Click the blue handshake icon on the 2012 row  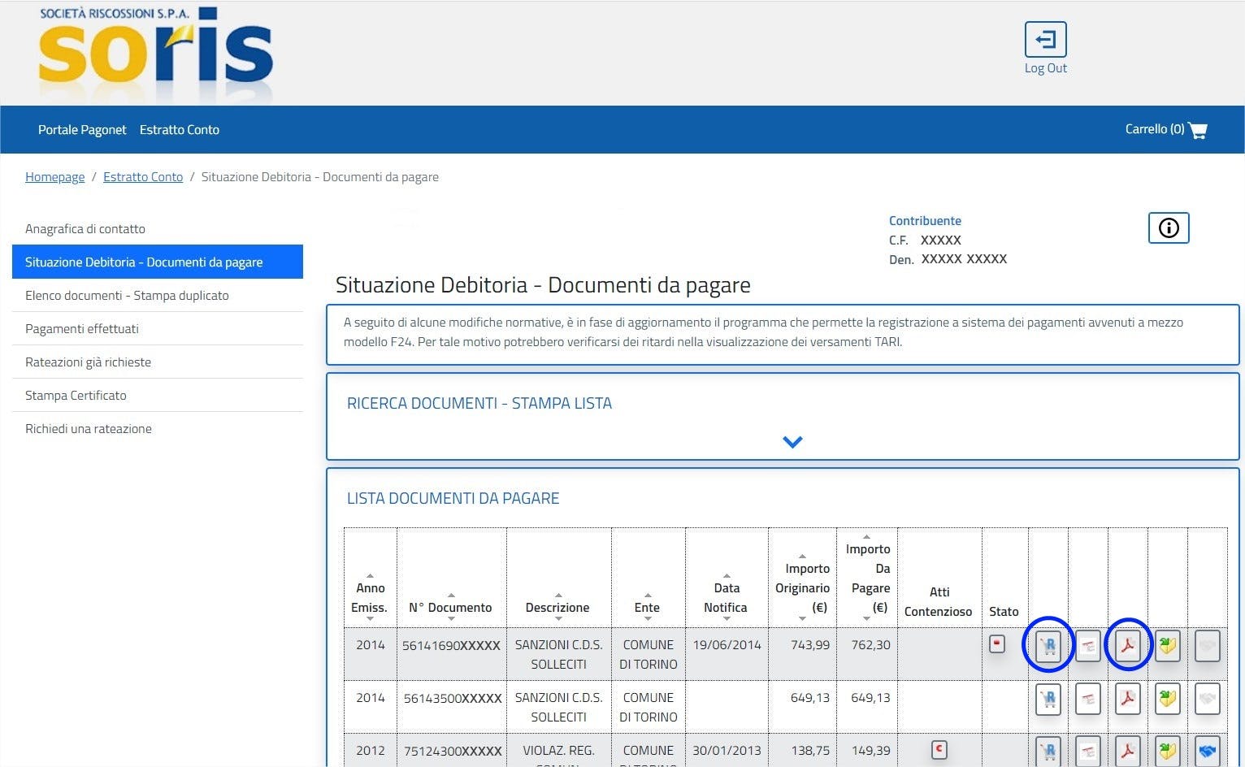pos(1207,751)
